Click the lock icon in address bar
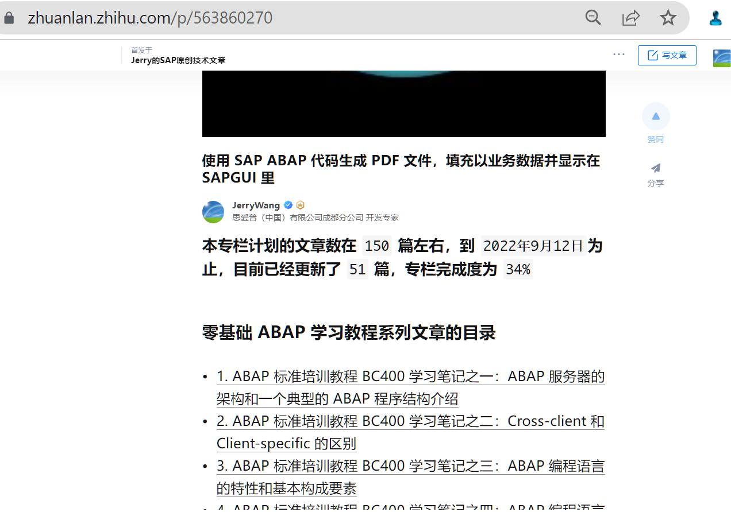This screenshot has height=512, width=731. pos(9,18)
